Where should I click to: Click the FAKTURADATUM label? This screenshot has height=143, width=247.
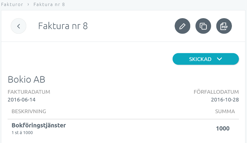click(x=29, y=92)
